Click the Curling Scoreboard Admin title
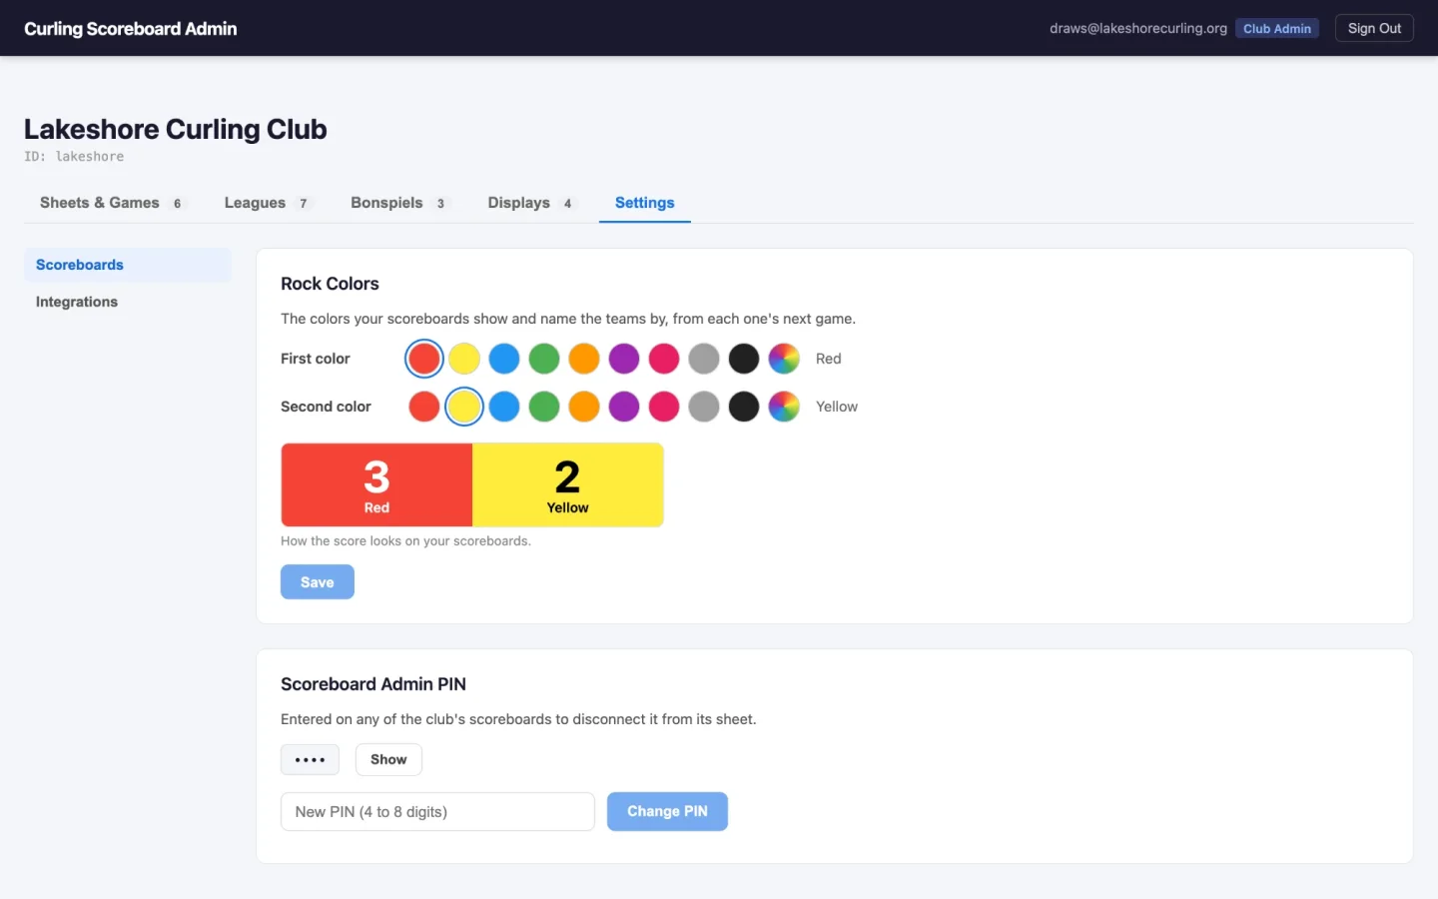This screenshot has width=1438, height=899. click(x=131, y=29)
